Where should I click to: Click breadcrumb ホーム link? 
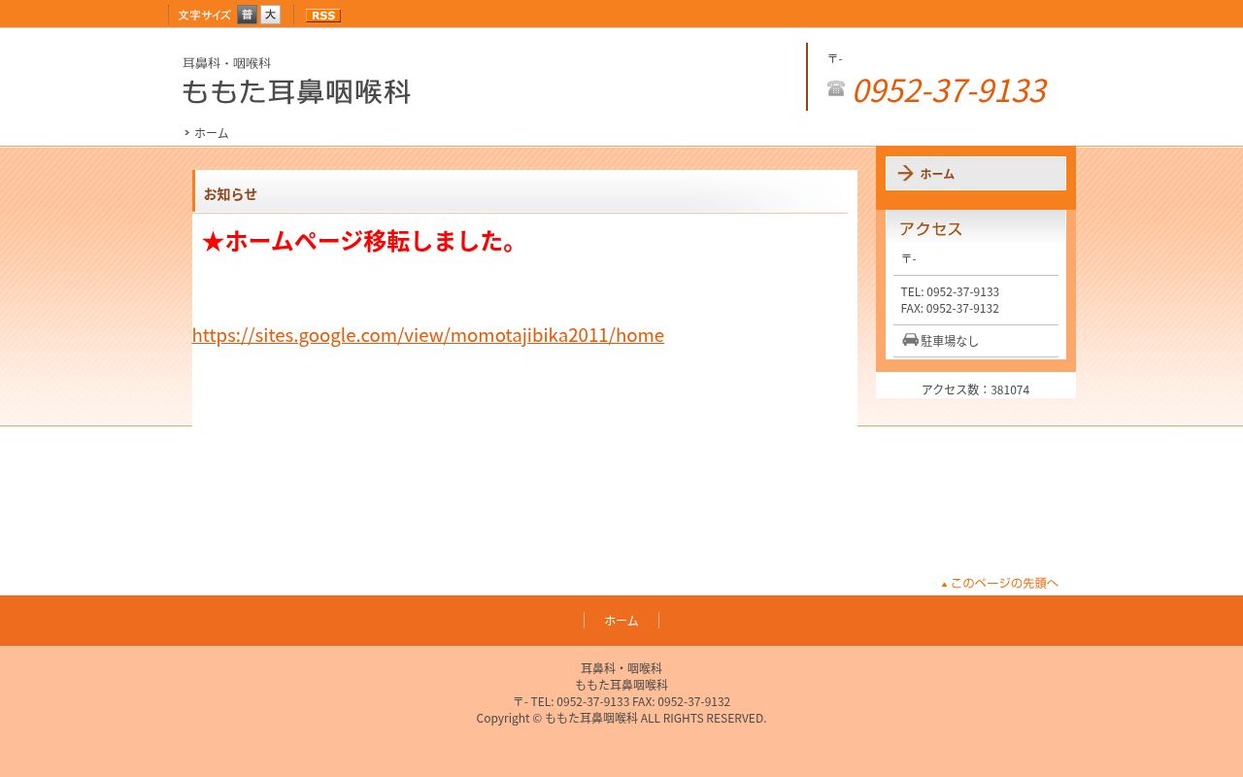point(211,133)
